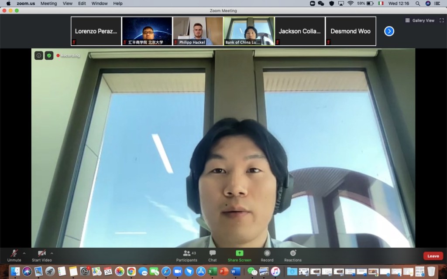
Task: Open the Reactions menu
Action: (292, 255)
